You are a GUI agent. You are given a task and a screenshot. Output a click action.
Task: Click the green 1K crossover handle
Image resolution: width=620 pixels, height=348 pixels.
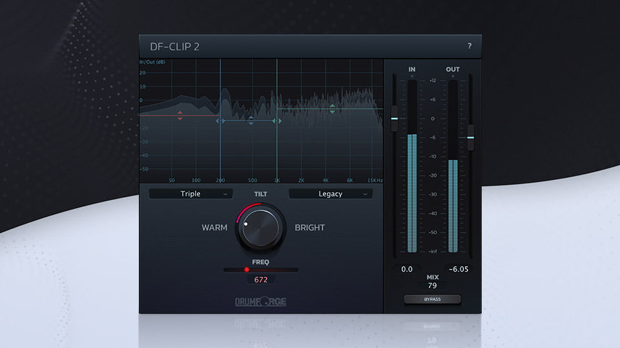click(x=277, y=121)
